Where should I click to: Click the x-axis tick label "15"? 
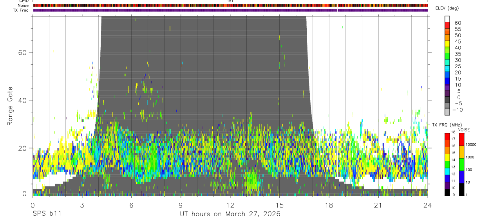tap(280, 205)
